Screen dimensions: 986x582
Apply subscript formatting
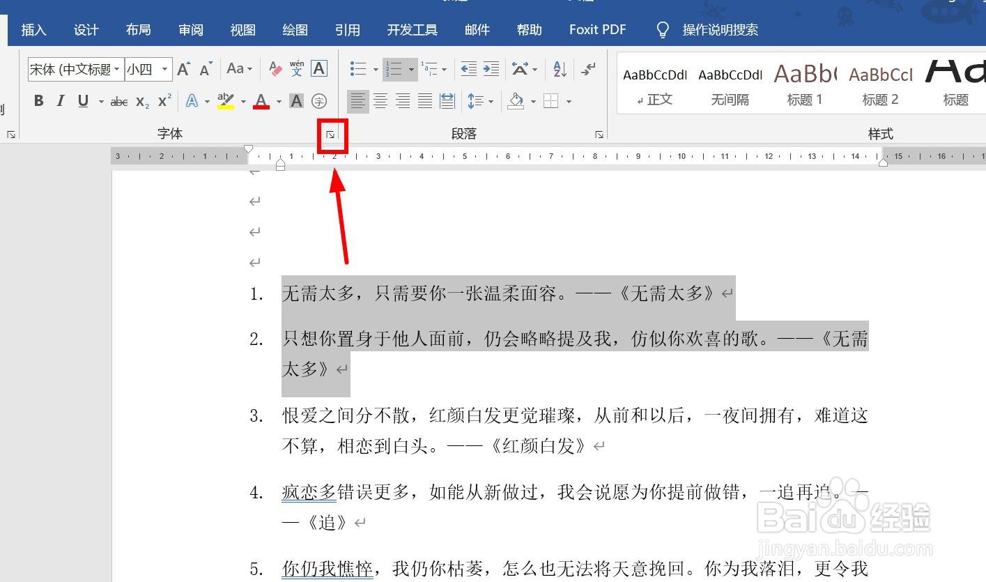point(141,101)
